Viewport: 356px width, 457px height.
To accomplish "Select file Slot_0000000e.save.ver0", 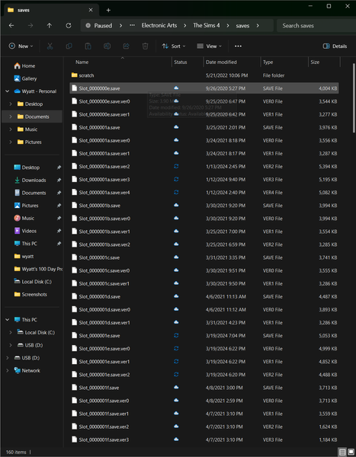I will (204, 101).
